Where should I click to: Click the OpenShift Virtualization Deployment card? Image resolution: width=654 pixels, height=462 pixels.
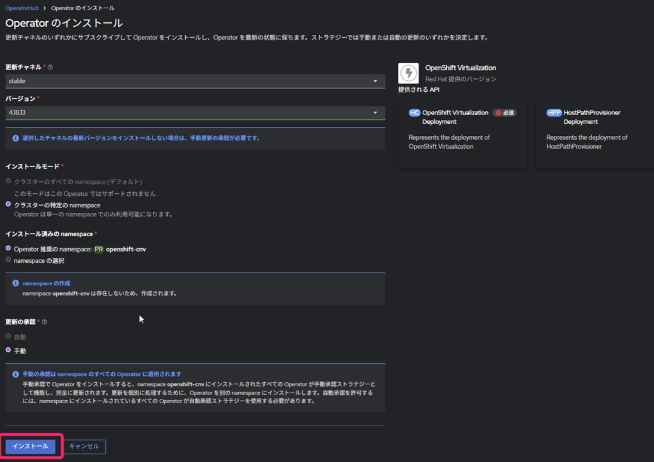click(462, 133)
